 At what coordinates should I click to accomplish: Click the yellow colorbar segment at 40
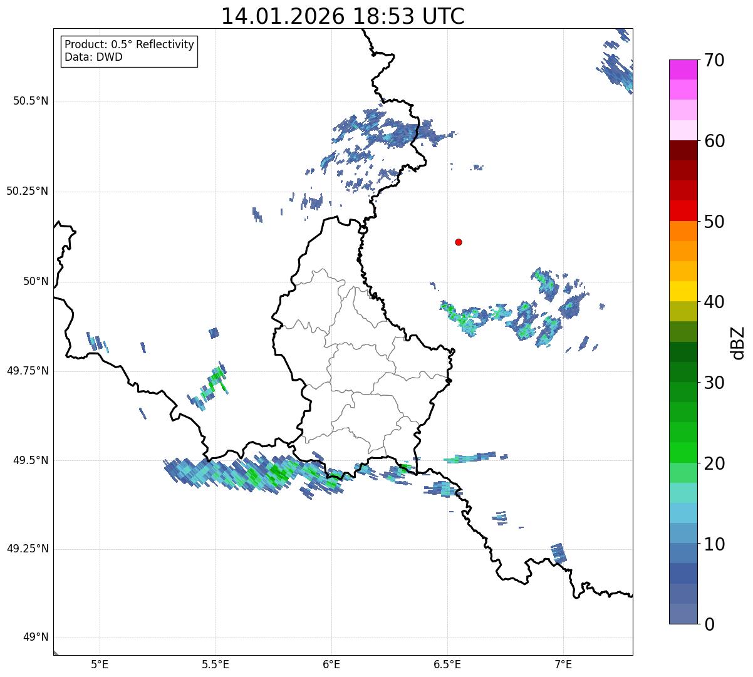click(683, 291)
